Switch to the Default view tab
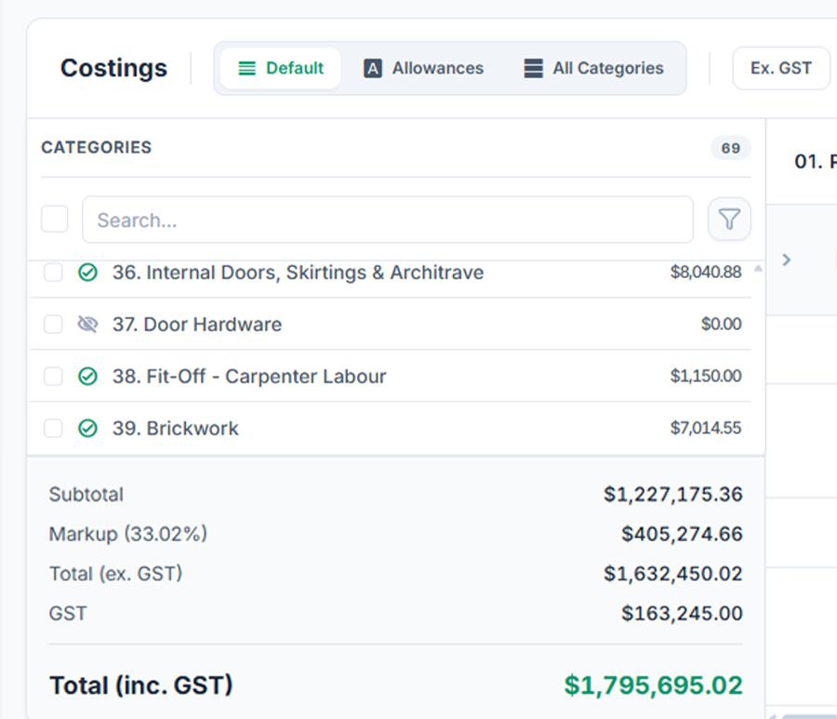 tap(281, 68)
